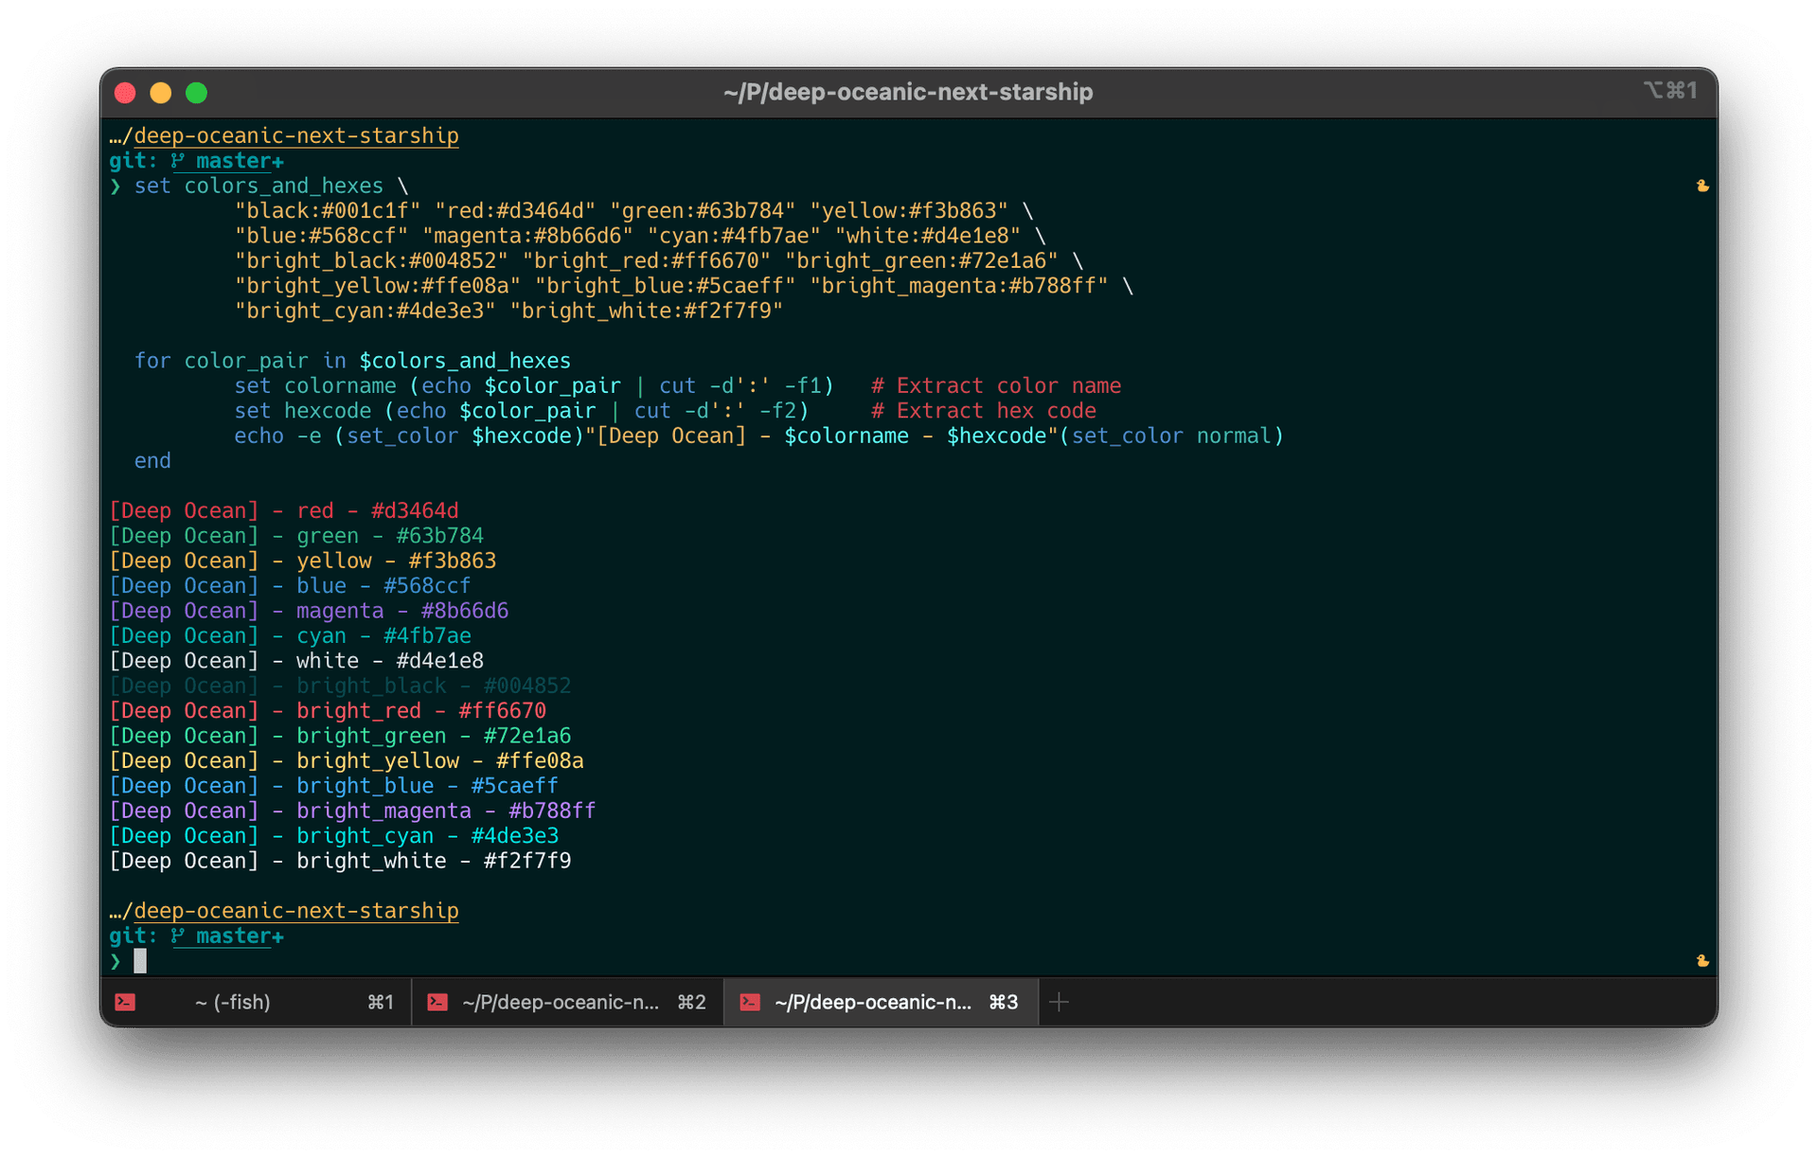1818x1159 pixels.
Task: Select the active deep-oceanic tab ⌘3
Action: point(881,1002)
